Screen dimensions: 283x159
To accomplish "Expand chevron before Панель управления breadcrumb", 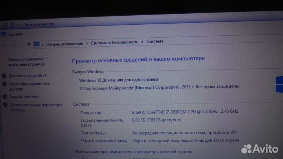I will [42, 44].
